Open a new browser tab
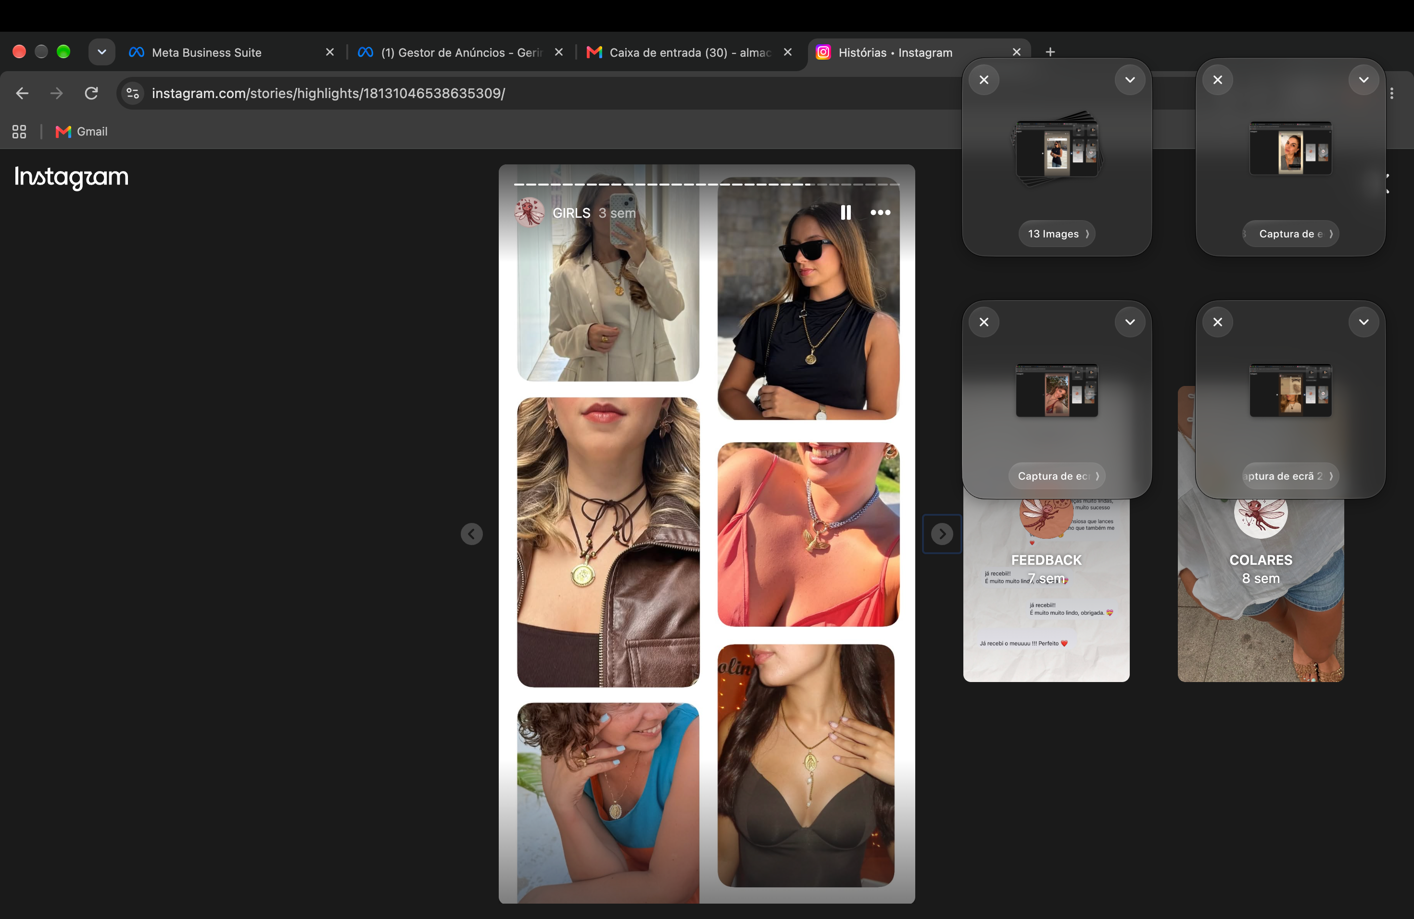 click(x=1050, y=52)
